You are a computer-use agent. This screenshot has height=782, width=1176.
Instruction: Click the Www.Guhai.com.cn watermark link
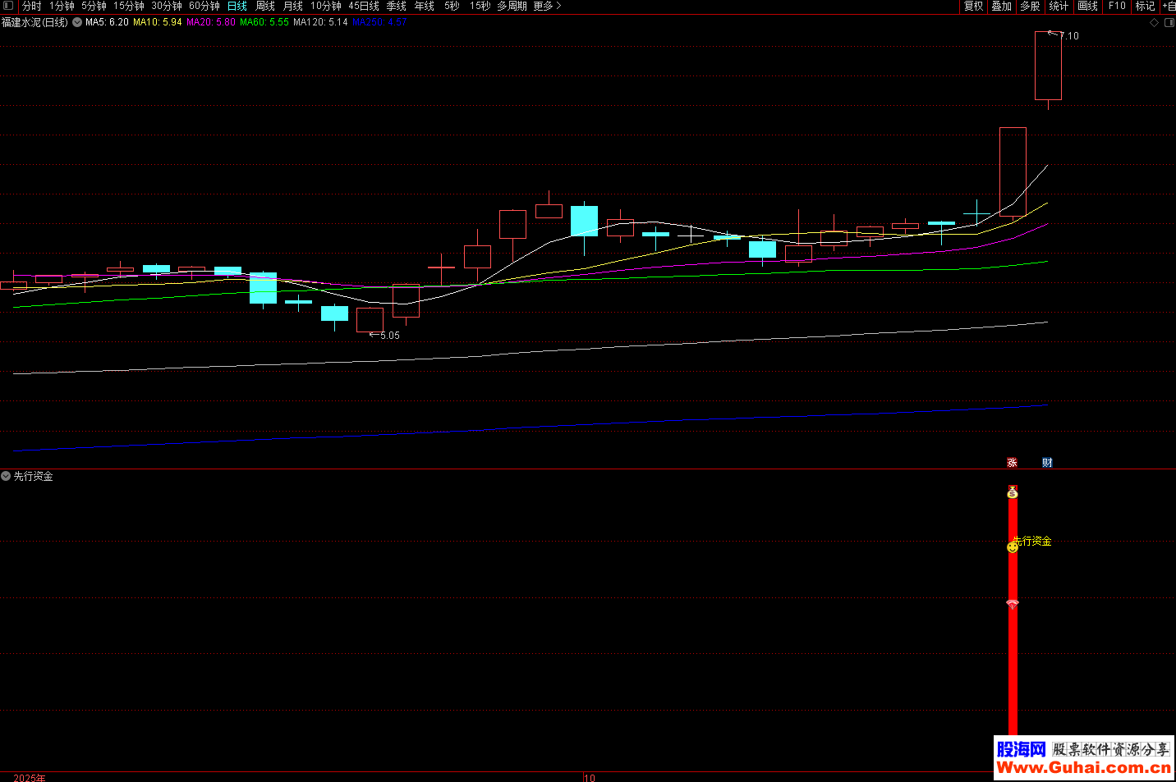1083,768
